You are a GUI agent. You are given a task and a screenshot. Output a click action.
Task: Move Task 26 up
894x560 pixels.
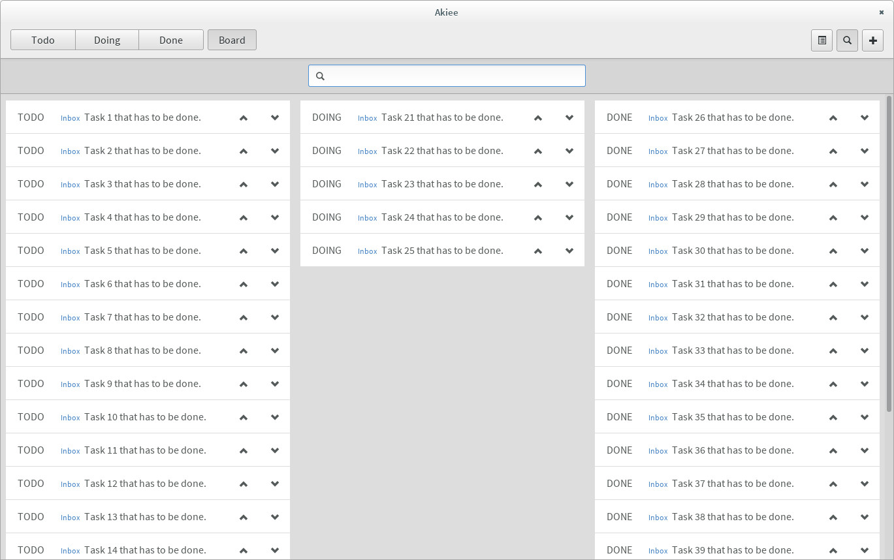[833, 118]
